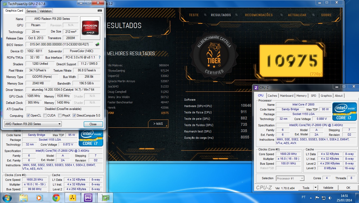Toggle the PhysX checkbox
The height and width of the screenshot is (203, 359).
point(60,116)
